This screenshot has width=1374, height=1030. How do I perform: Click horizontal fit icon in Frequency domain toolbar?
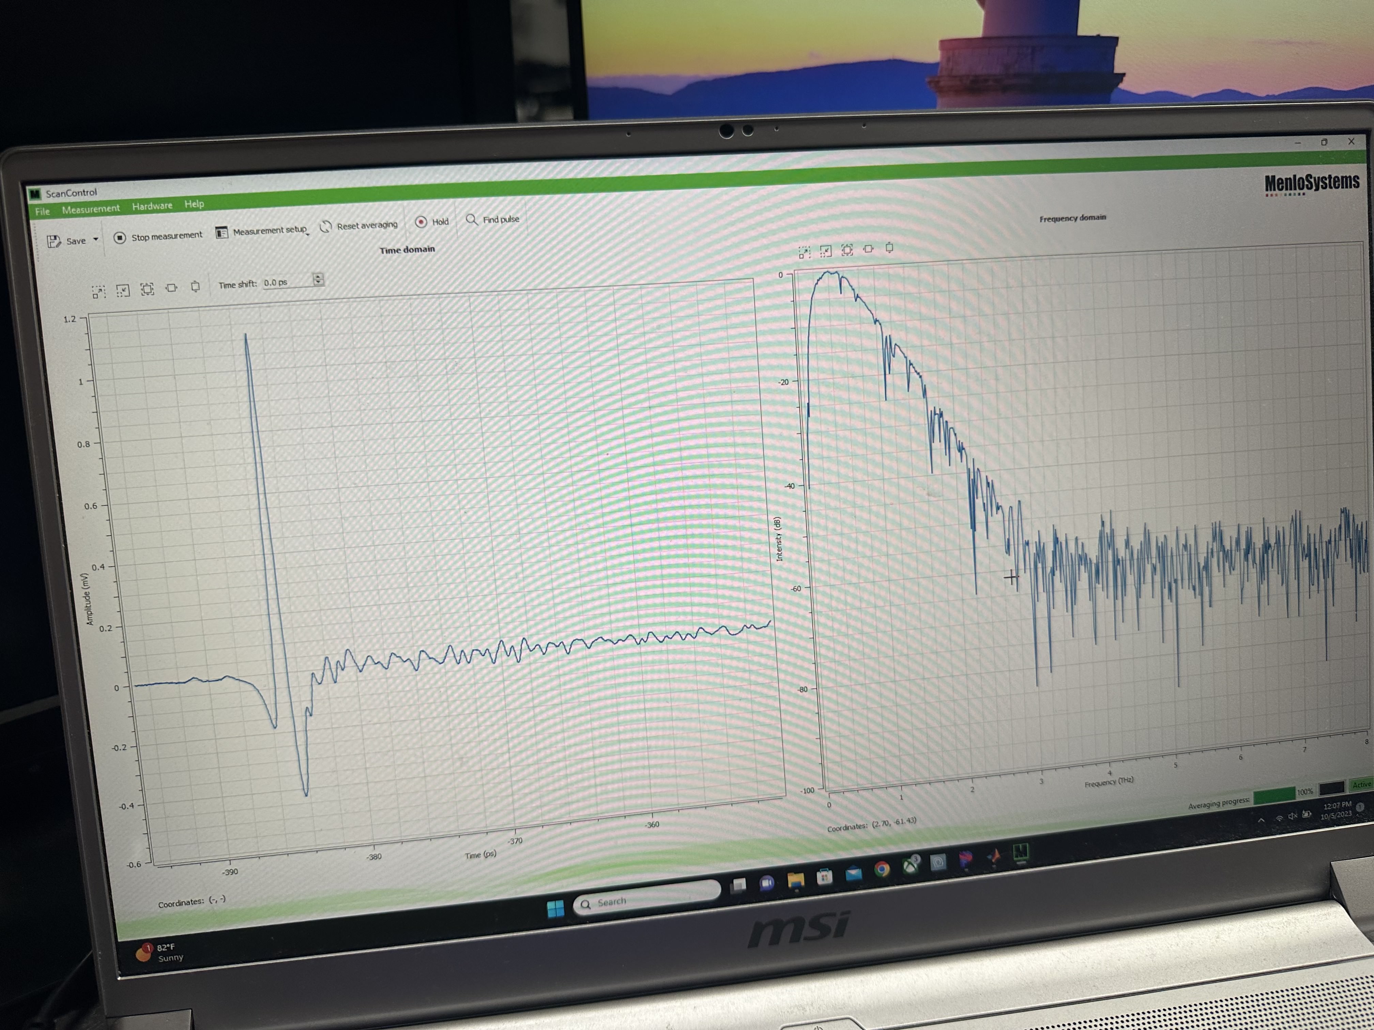[868, 248]
